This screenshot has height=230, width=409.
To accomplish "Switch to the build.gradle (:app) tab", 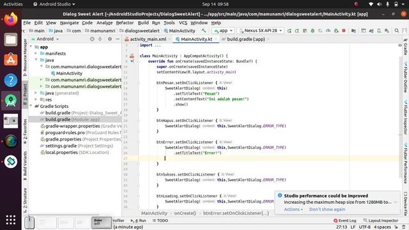I will click(x=245, y=39).
